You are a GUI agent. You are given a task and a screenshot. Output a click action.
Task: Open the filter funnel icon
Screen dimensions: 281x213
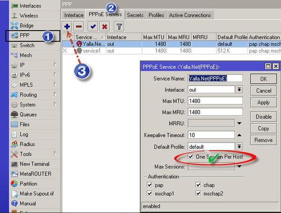pyautogui.click(x=120, y=27)
